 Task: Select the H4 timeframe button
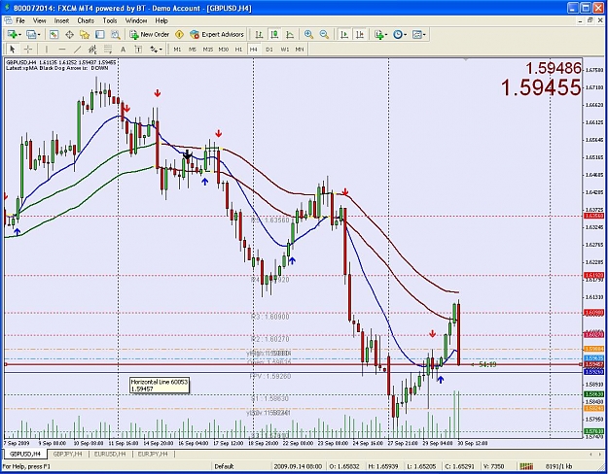tap(254, 50)
